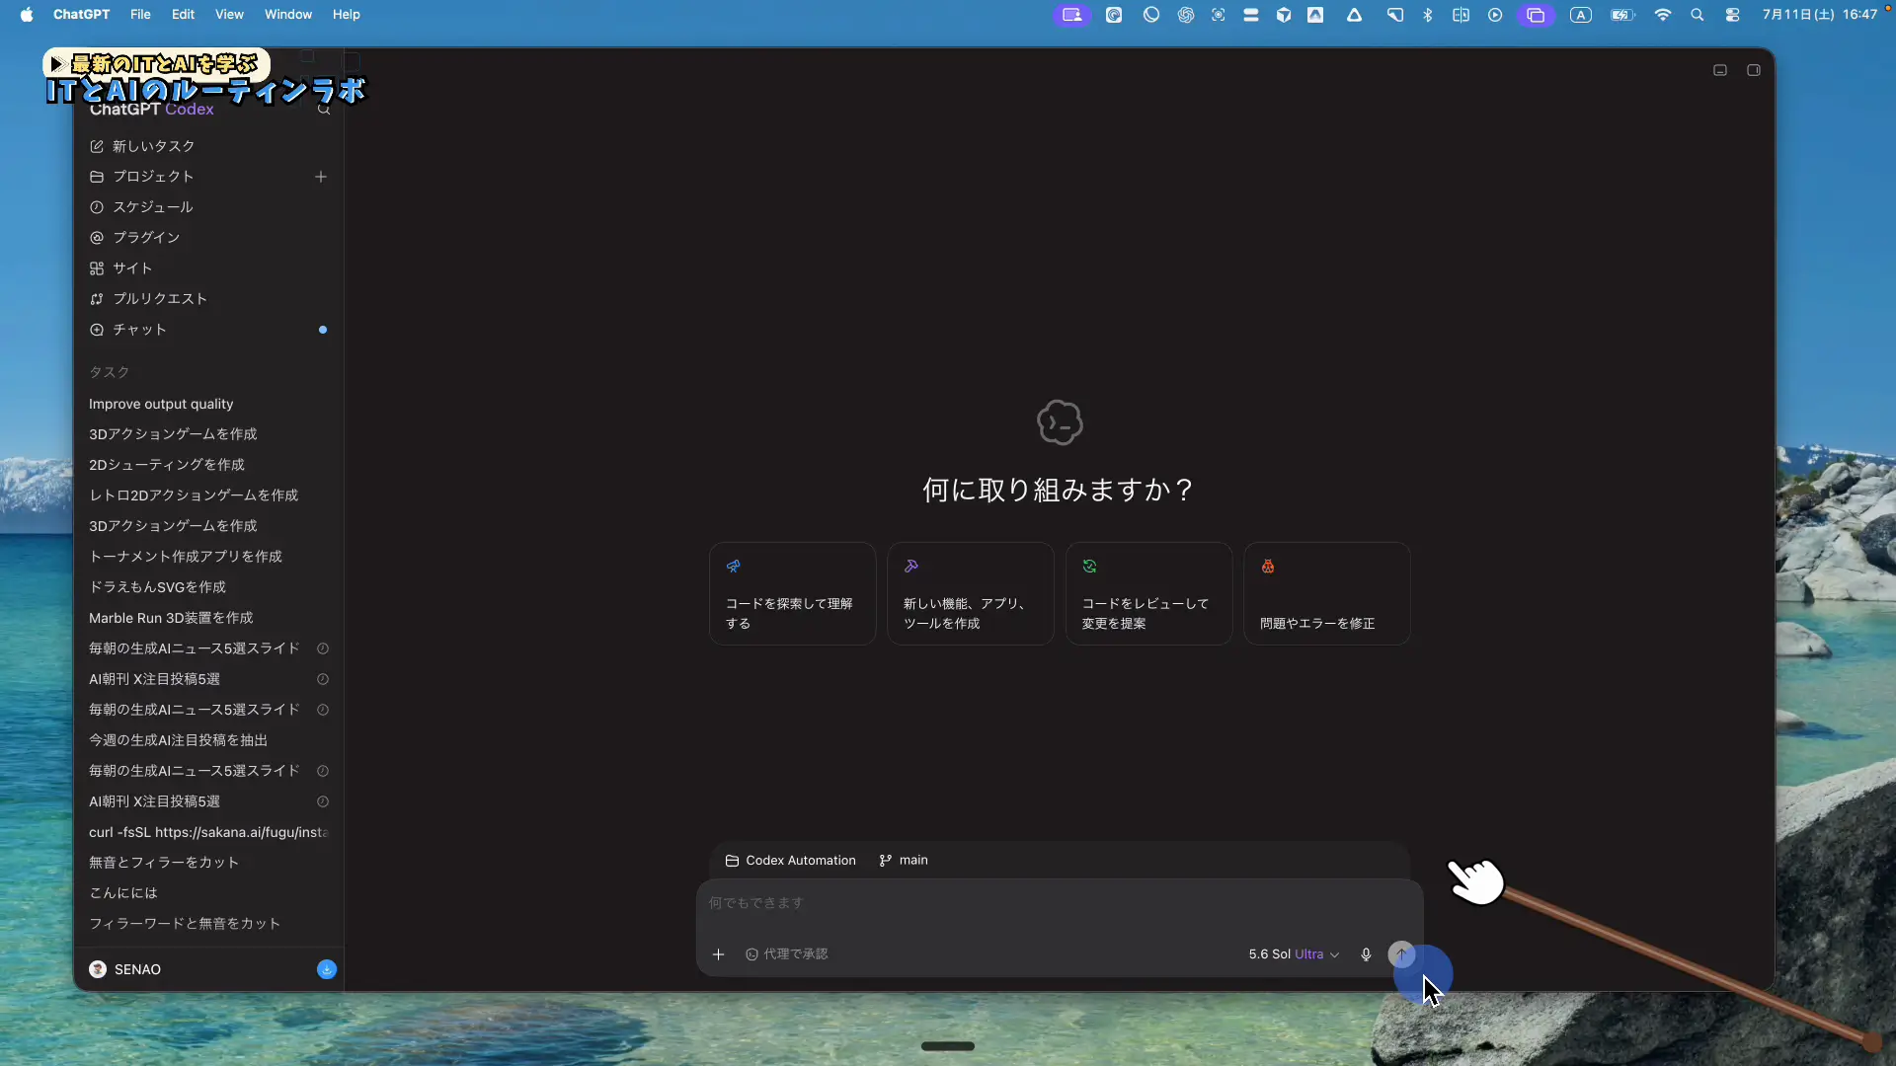Open the Help menu in the menu bar
This screenshot has width=1896, height=1066.
(x=346, y=15)
